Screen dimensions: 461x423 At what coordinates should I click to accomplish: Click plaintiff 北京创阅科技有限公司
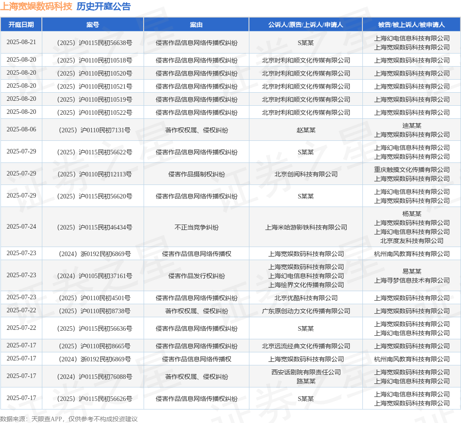pos(306,174)
